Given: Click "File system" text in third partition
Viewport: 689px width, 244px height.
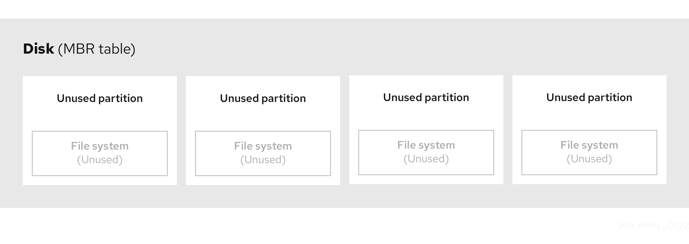Looking at the screenshot, I should pyautogui.click(x=426, y=145).
